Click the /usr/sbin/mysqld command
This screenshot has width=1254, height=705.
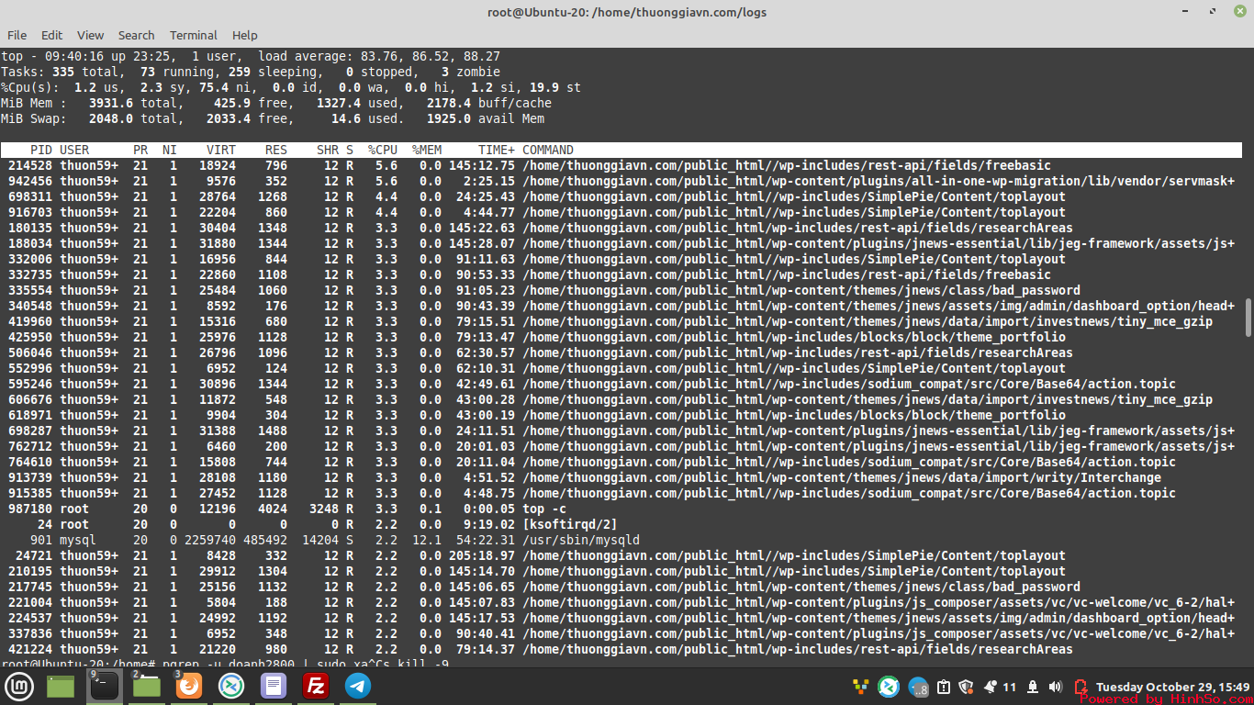(581, 540)
